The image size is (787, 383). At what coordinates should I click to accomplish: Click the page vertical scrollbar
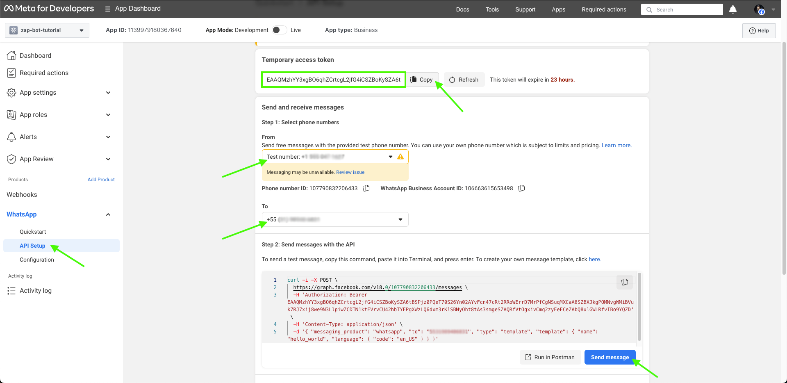784,158
